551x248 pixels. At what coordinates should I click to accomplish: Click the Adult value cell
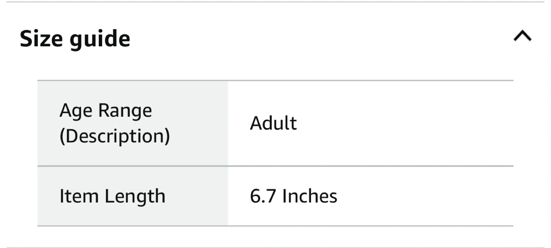click(370, 124)
